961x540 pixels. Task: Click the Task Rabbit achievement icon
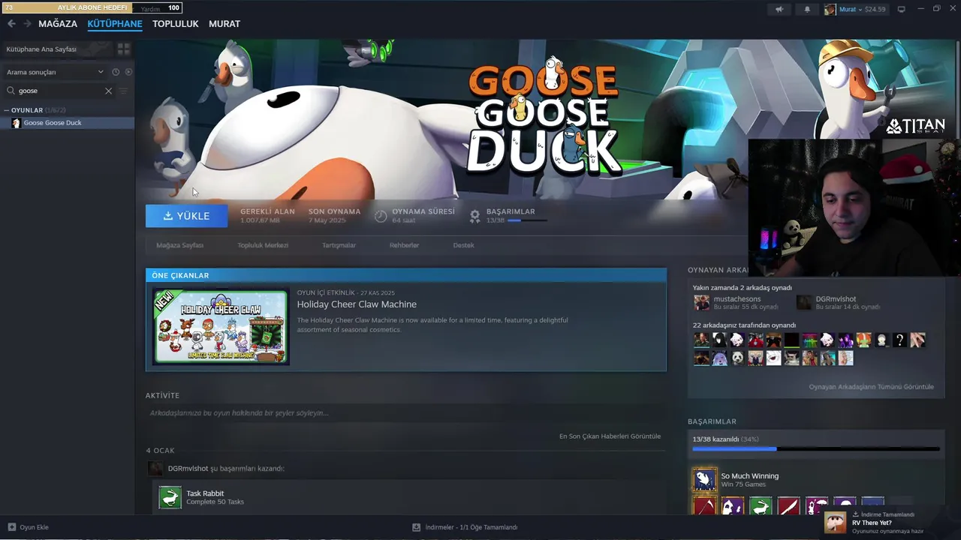(x=170, y=496)
